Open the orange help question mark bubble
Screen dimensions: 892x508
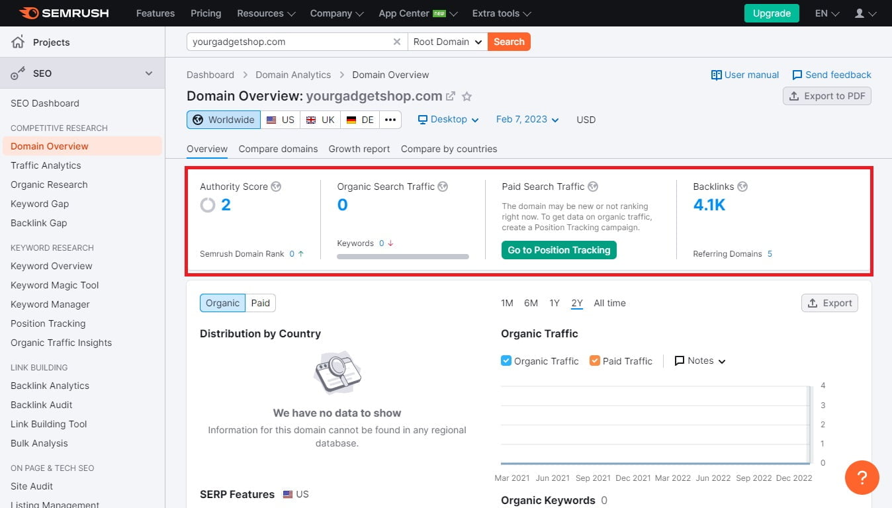point(862,477)
